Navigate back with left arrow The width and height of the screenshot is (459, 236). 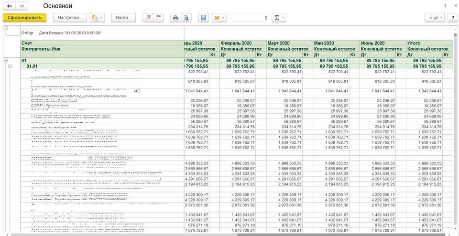point(10,6)
